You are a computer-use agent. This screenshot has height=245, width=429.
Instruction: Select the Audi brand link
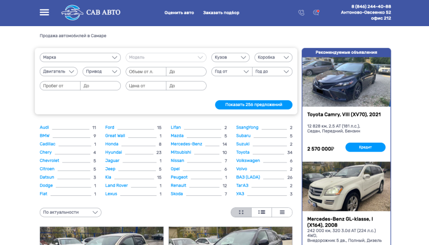(x=44, y=127)
